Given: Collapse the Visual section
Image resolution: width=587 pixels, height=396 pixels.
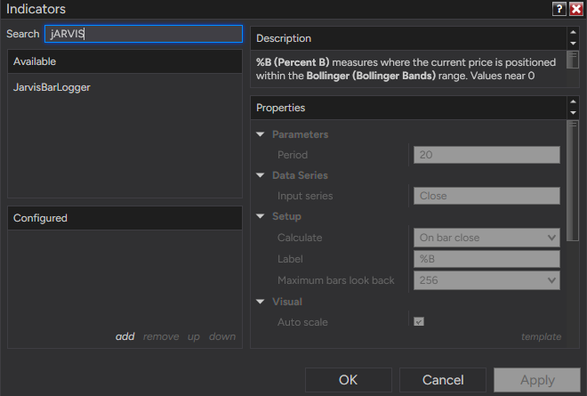Looking at the screenshot, I should [261, 301].
